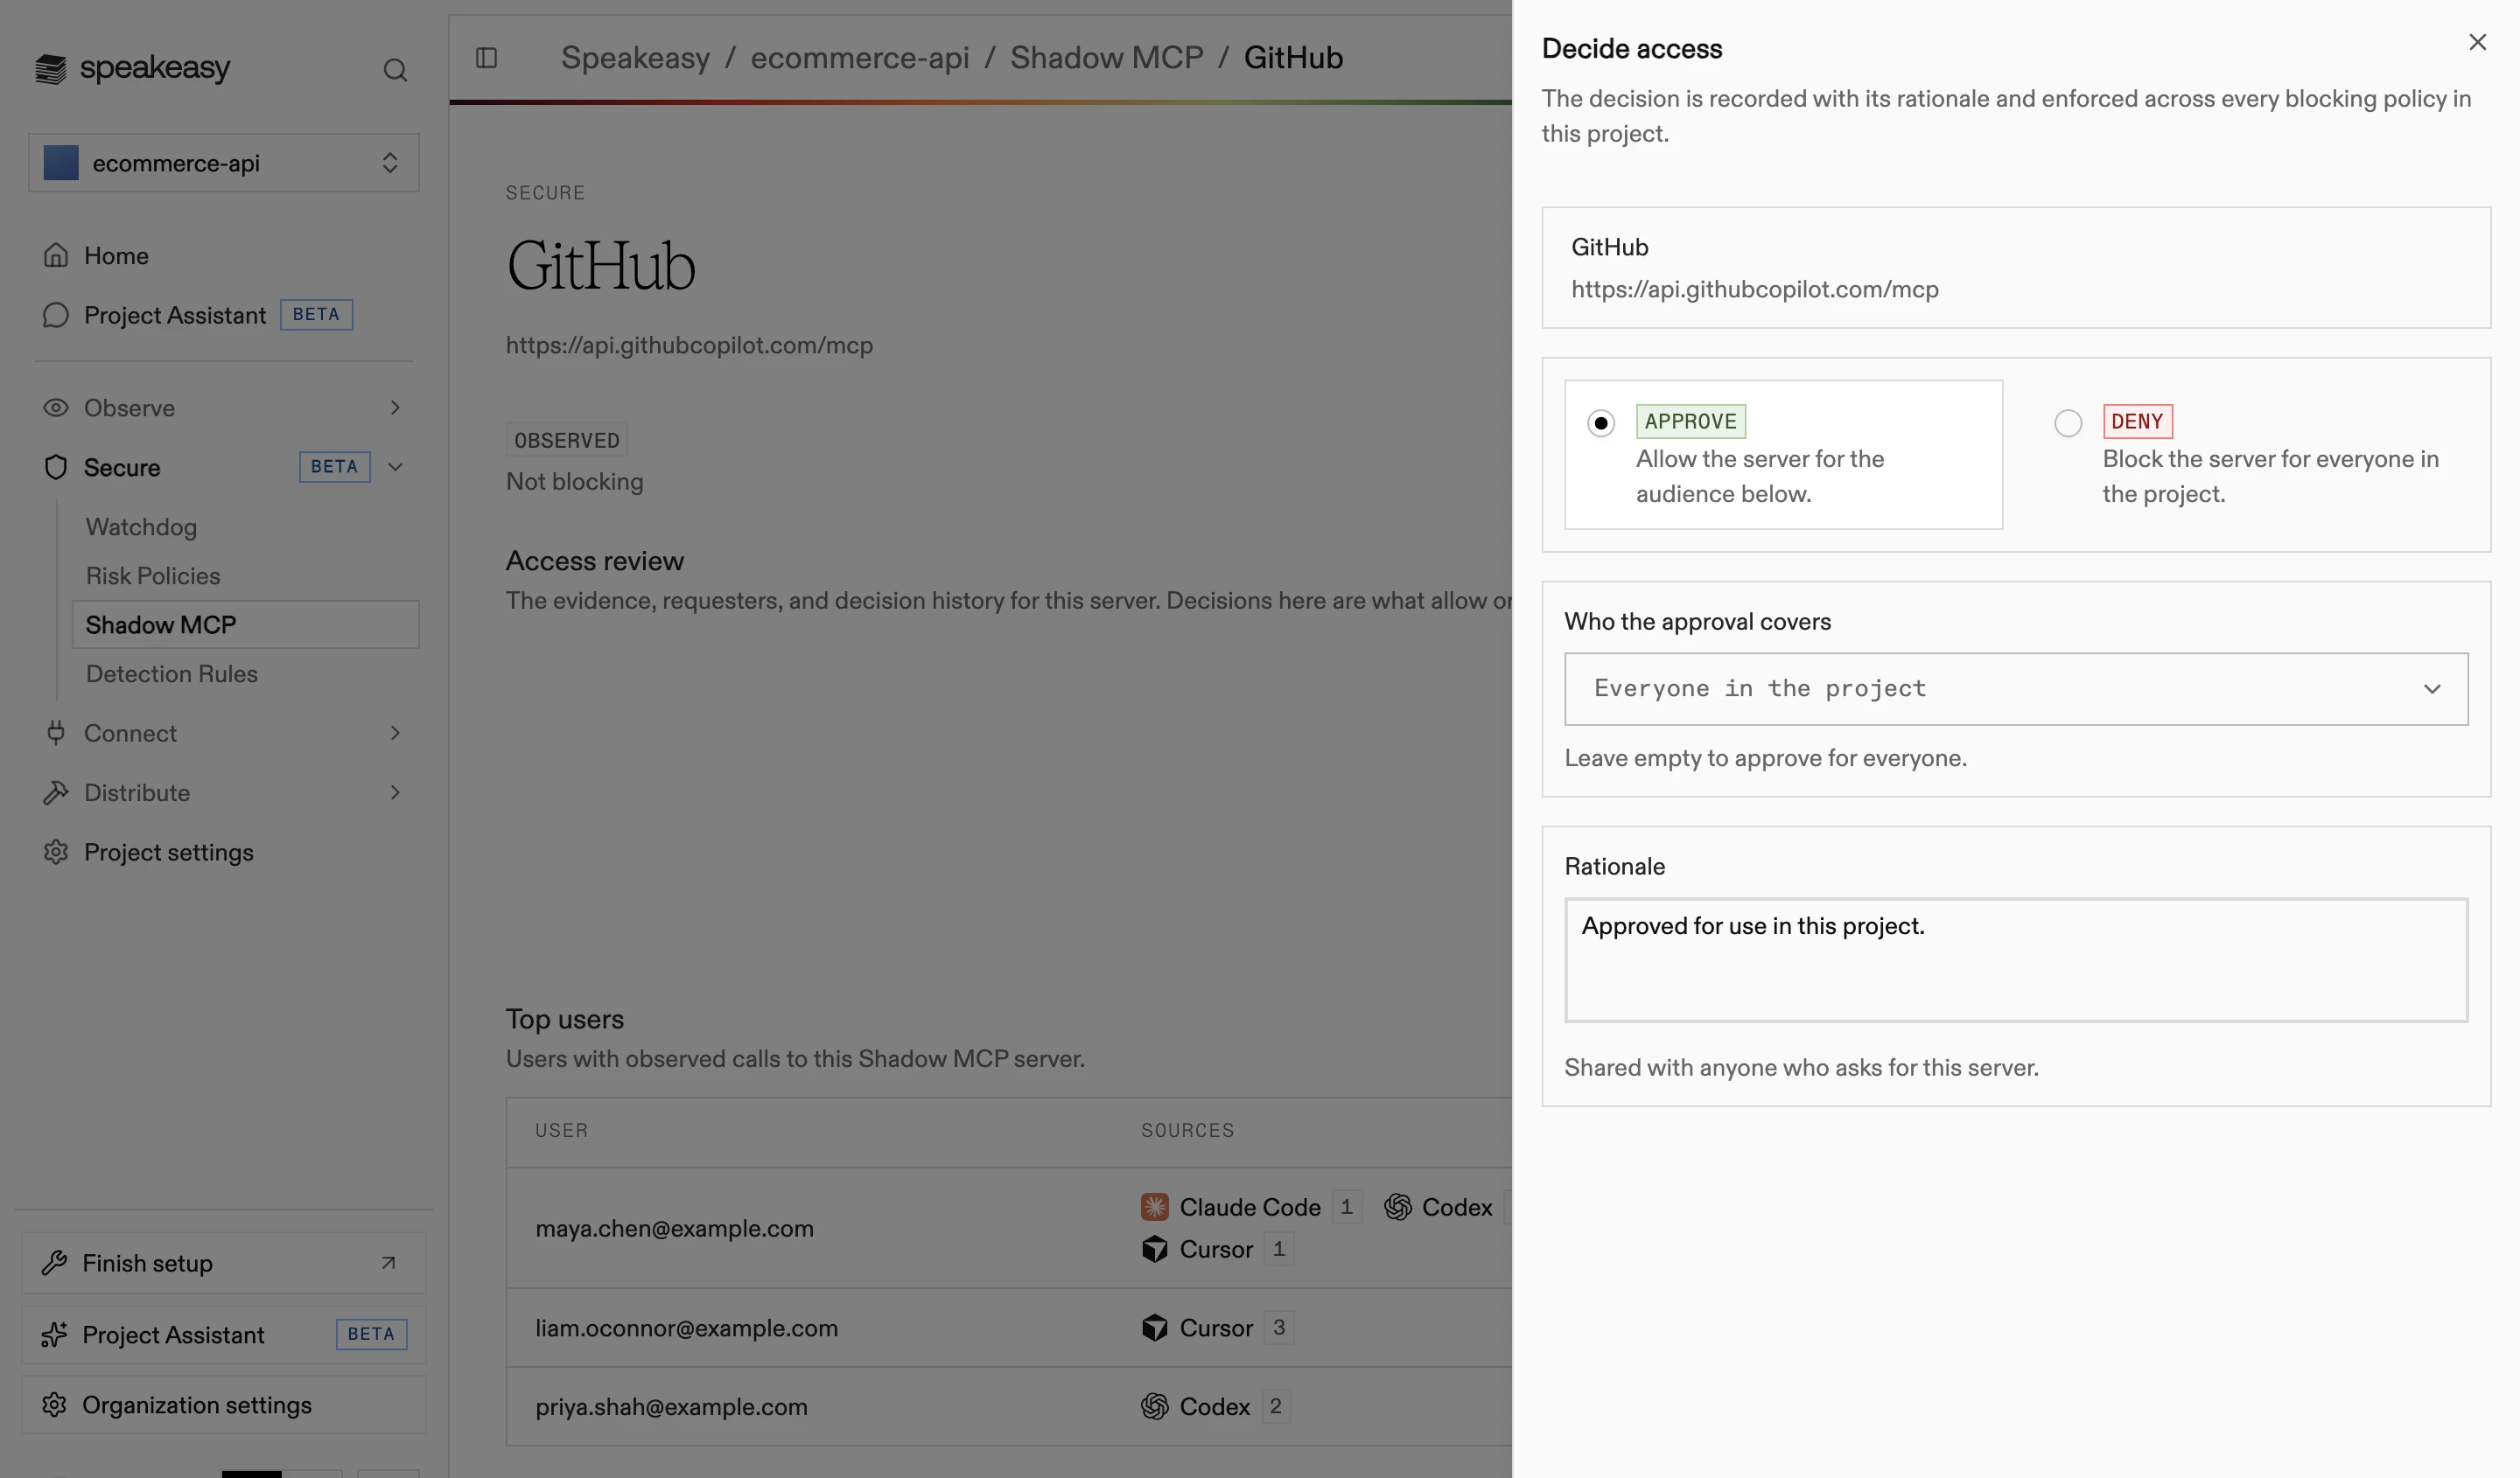The height and width of the screenshot is (1478, 2520).
Task: Click the Cursor count badge 3
Action: [1279, 1328]
